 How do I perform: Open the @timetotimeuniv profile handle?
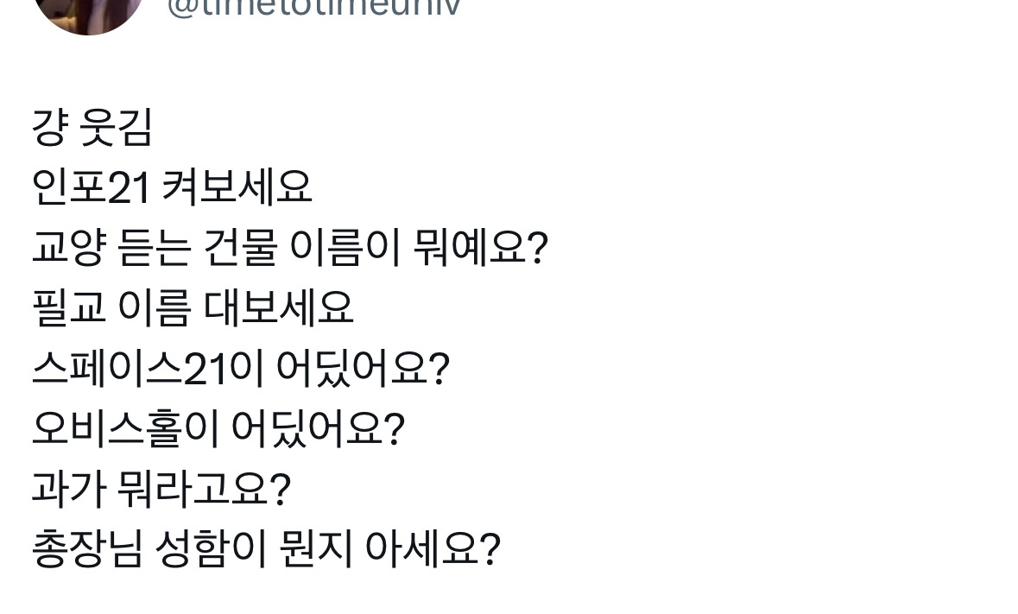314,8
